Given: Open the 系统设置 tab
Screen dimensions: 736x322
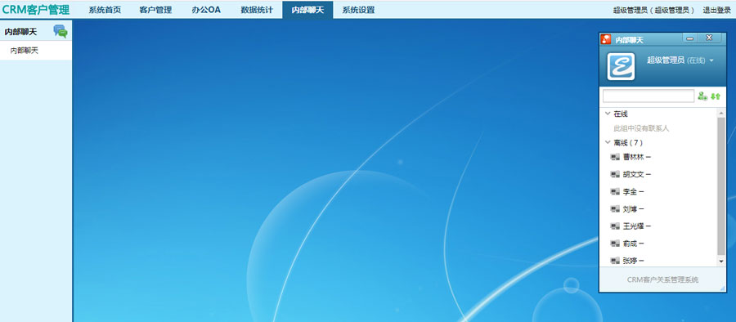Looking at the screenshot, I should click(358, 10).
